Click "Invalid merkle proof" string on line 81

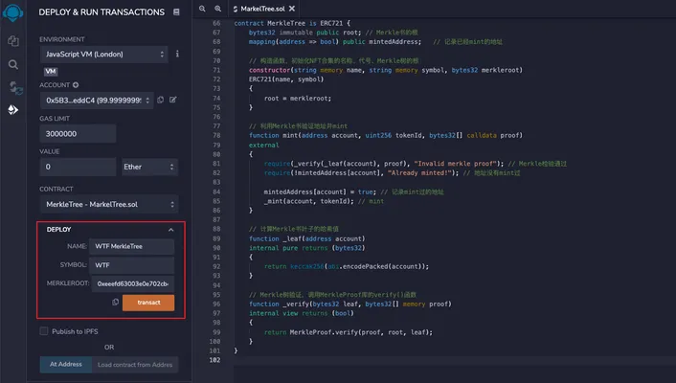(455, 164)
